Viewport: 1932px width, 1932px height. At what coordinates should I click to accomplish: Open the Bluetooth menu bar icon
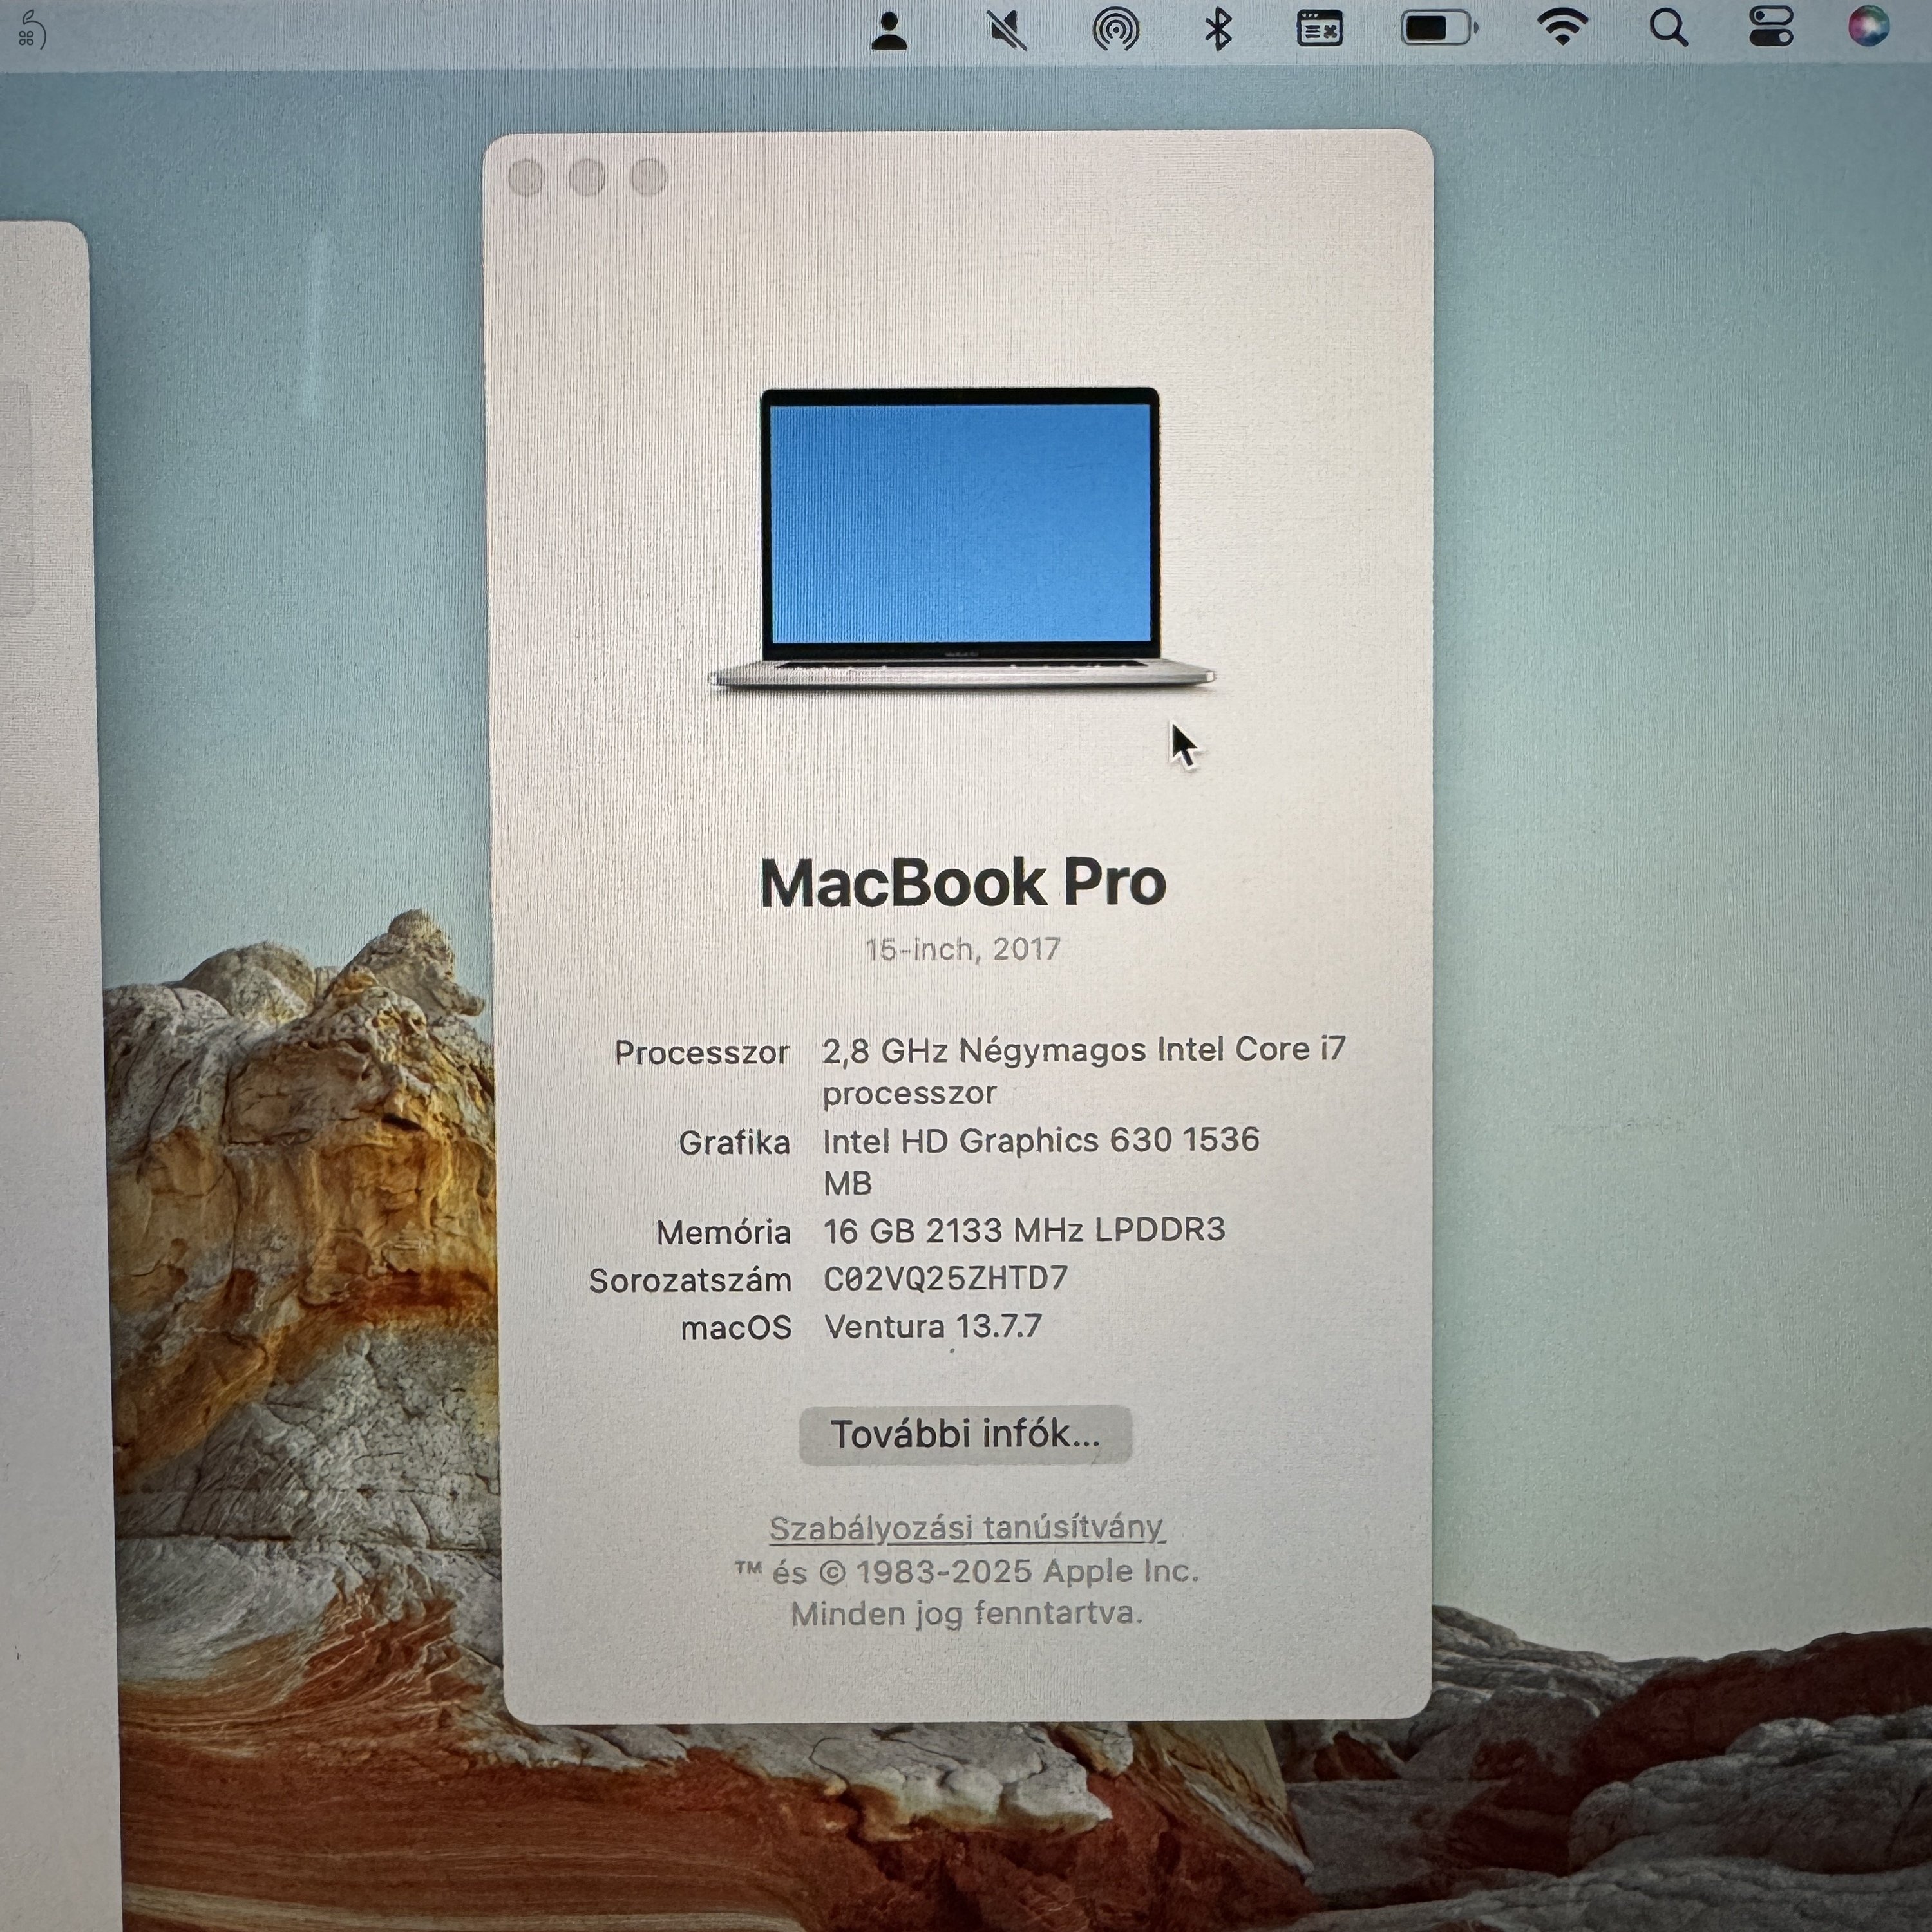click(x=1217, y=29)
